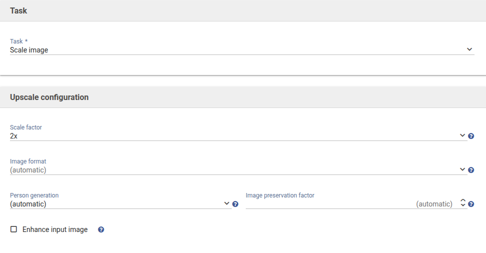
Task: Decrease the Image preservation factor with down arrow
Action: 463,206
